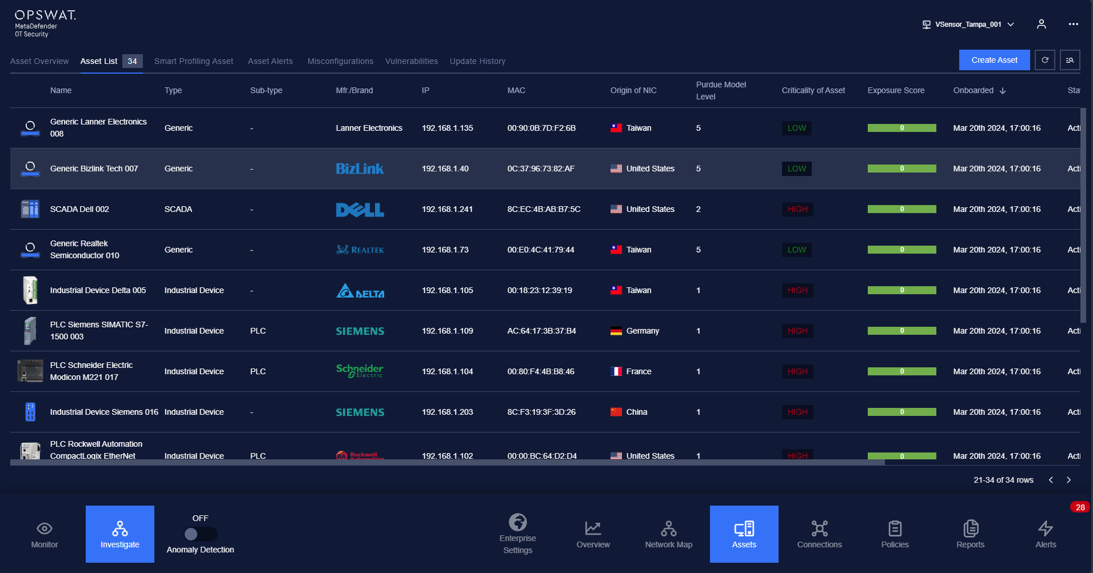Click LOW criticality tag for Bizlink Tech 007
Viewport: 1093px width, 573px height.
tap(796, 169)
